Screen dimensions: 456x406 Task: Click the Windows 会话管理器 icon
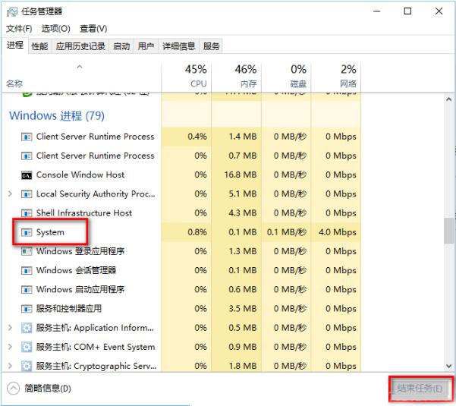27,270
